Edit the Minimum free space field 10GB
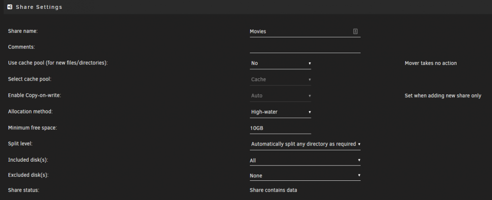 point(280,128)
